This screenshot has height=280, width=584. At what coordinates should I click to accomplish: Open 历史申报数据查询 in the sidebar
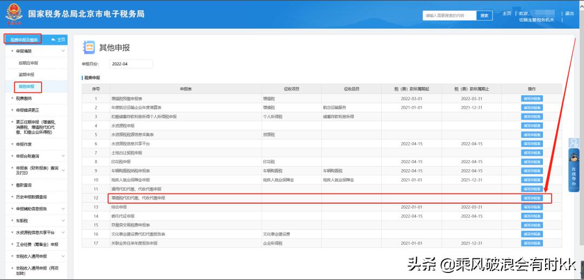pos(32,197)
